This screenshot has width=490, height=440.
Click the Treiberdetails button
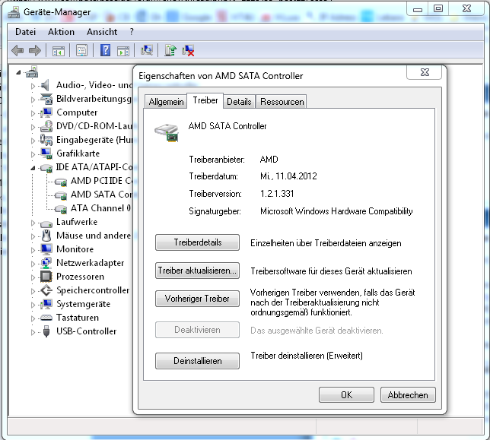coord(198,242)
